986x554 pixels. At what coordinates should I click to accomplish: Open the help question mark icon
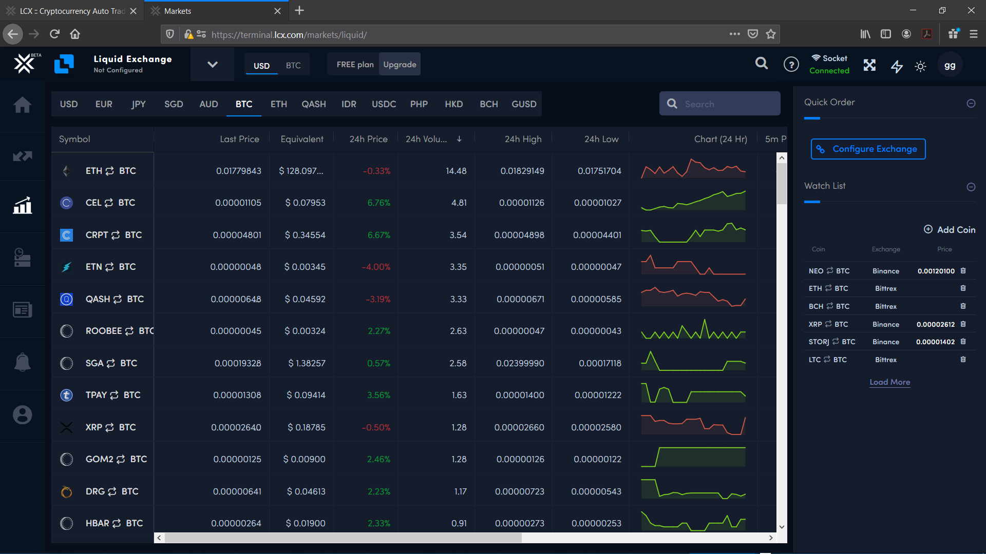[x=791, y=65]
